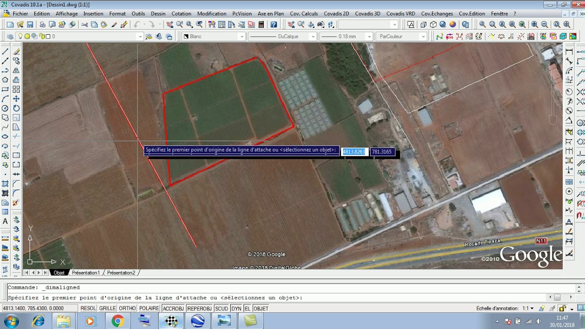Toggle ACCROBJ object snap
Screen dimensions: 585x329
(173, 308)
